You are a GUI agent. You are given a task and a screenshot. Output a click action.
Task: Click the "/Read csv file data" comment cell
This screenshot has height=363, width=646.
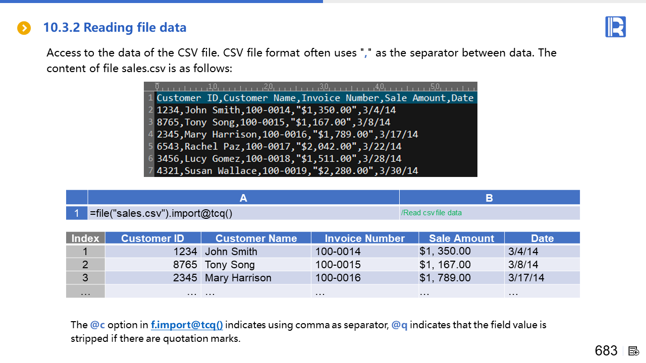489,213
